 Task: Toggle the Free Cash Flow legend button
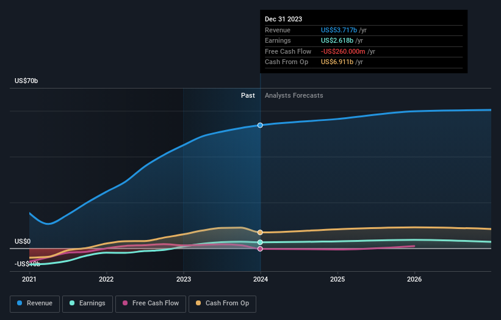point(151,304)
